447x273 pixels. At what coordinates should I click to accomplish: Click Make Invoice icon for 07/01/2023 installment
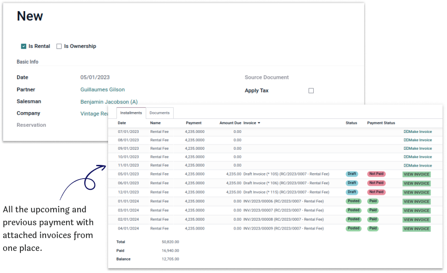[x=406, y=132]
